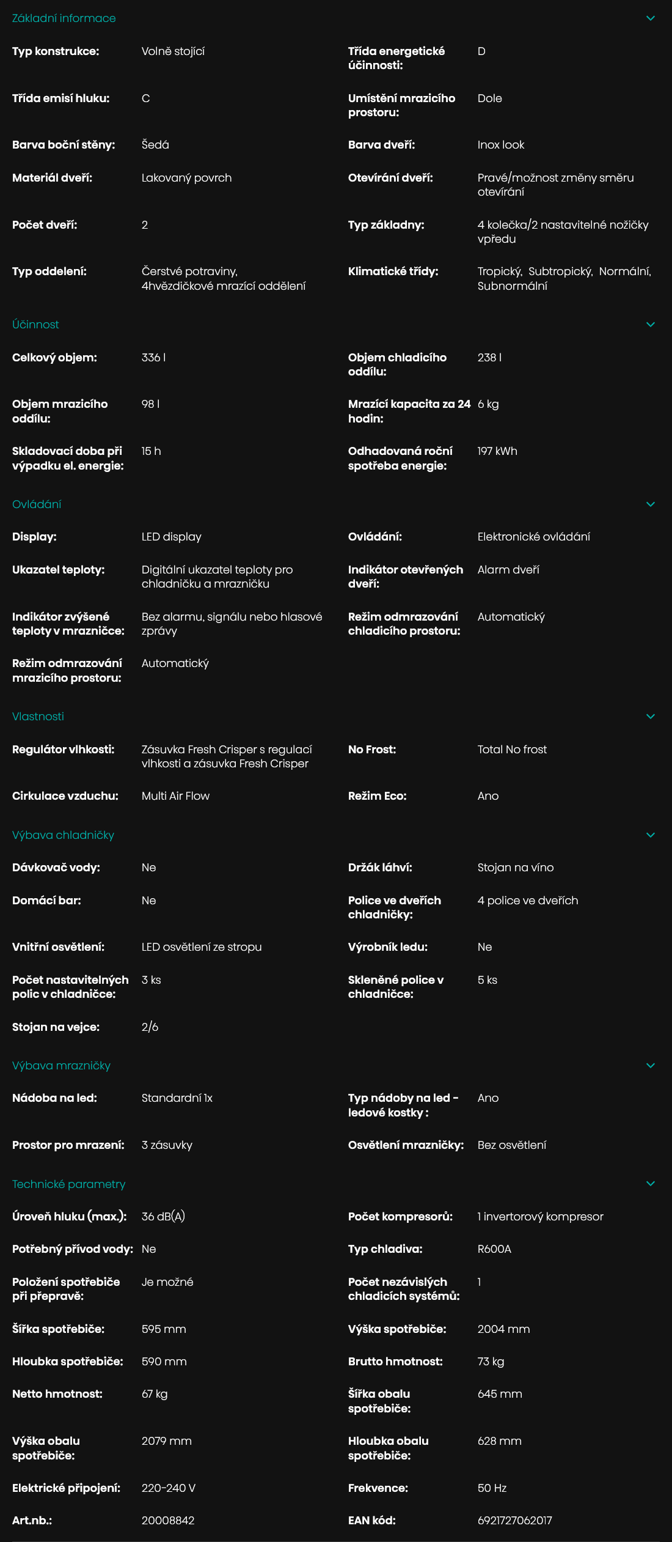
Task: Click the R600A refrigerant type value
Action: pos(494,1249)
